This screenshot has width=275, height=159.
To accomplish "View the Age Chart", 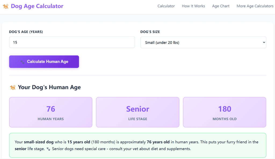I will [x=221, y=6].
